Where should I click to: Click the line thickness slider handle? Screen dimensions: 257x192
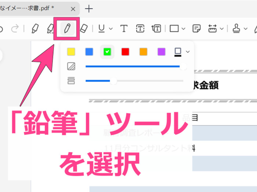pos(113,81)
